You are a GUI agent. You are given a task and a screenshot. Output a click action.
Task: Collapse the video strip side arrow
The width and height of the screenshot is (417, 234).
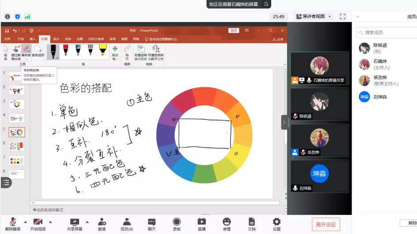(284, 122)
